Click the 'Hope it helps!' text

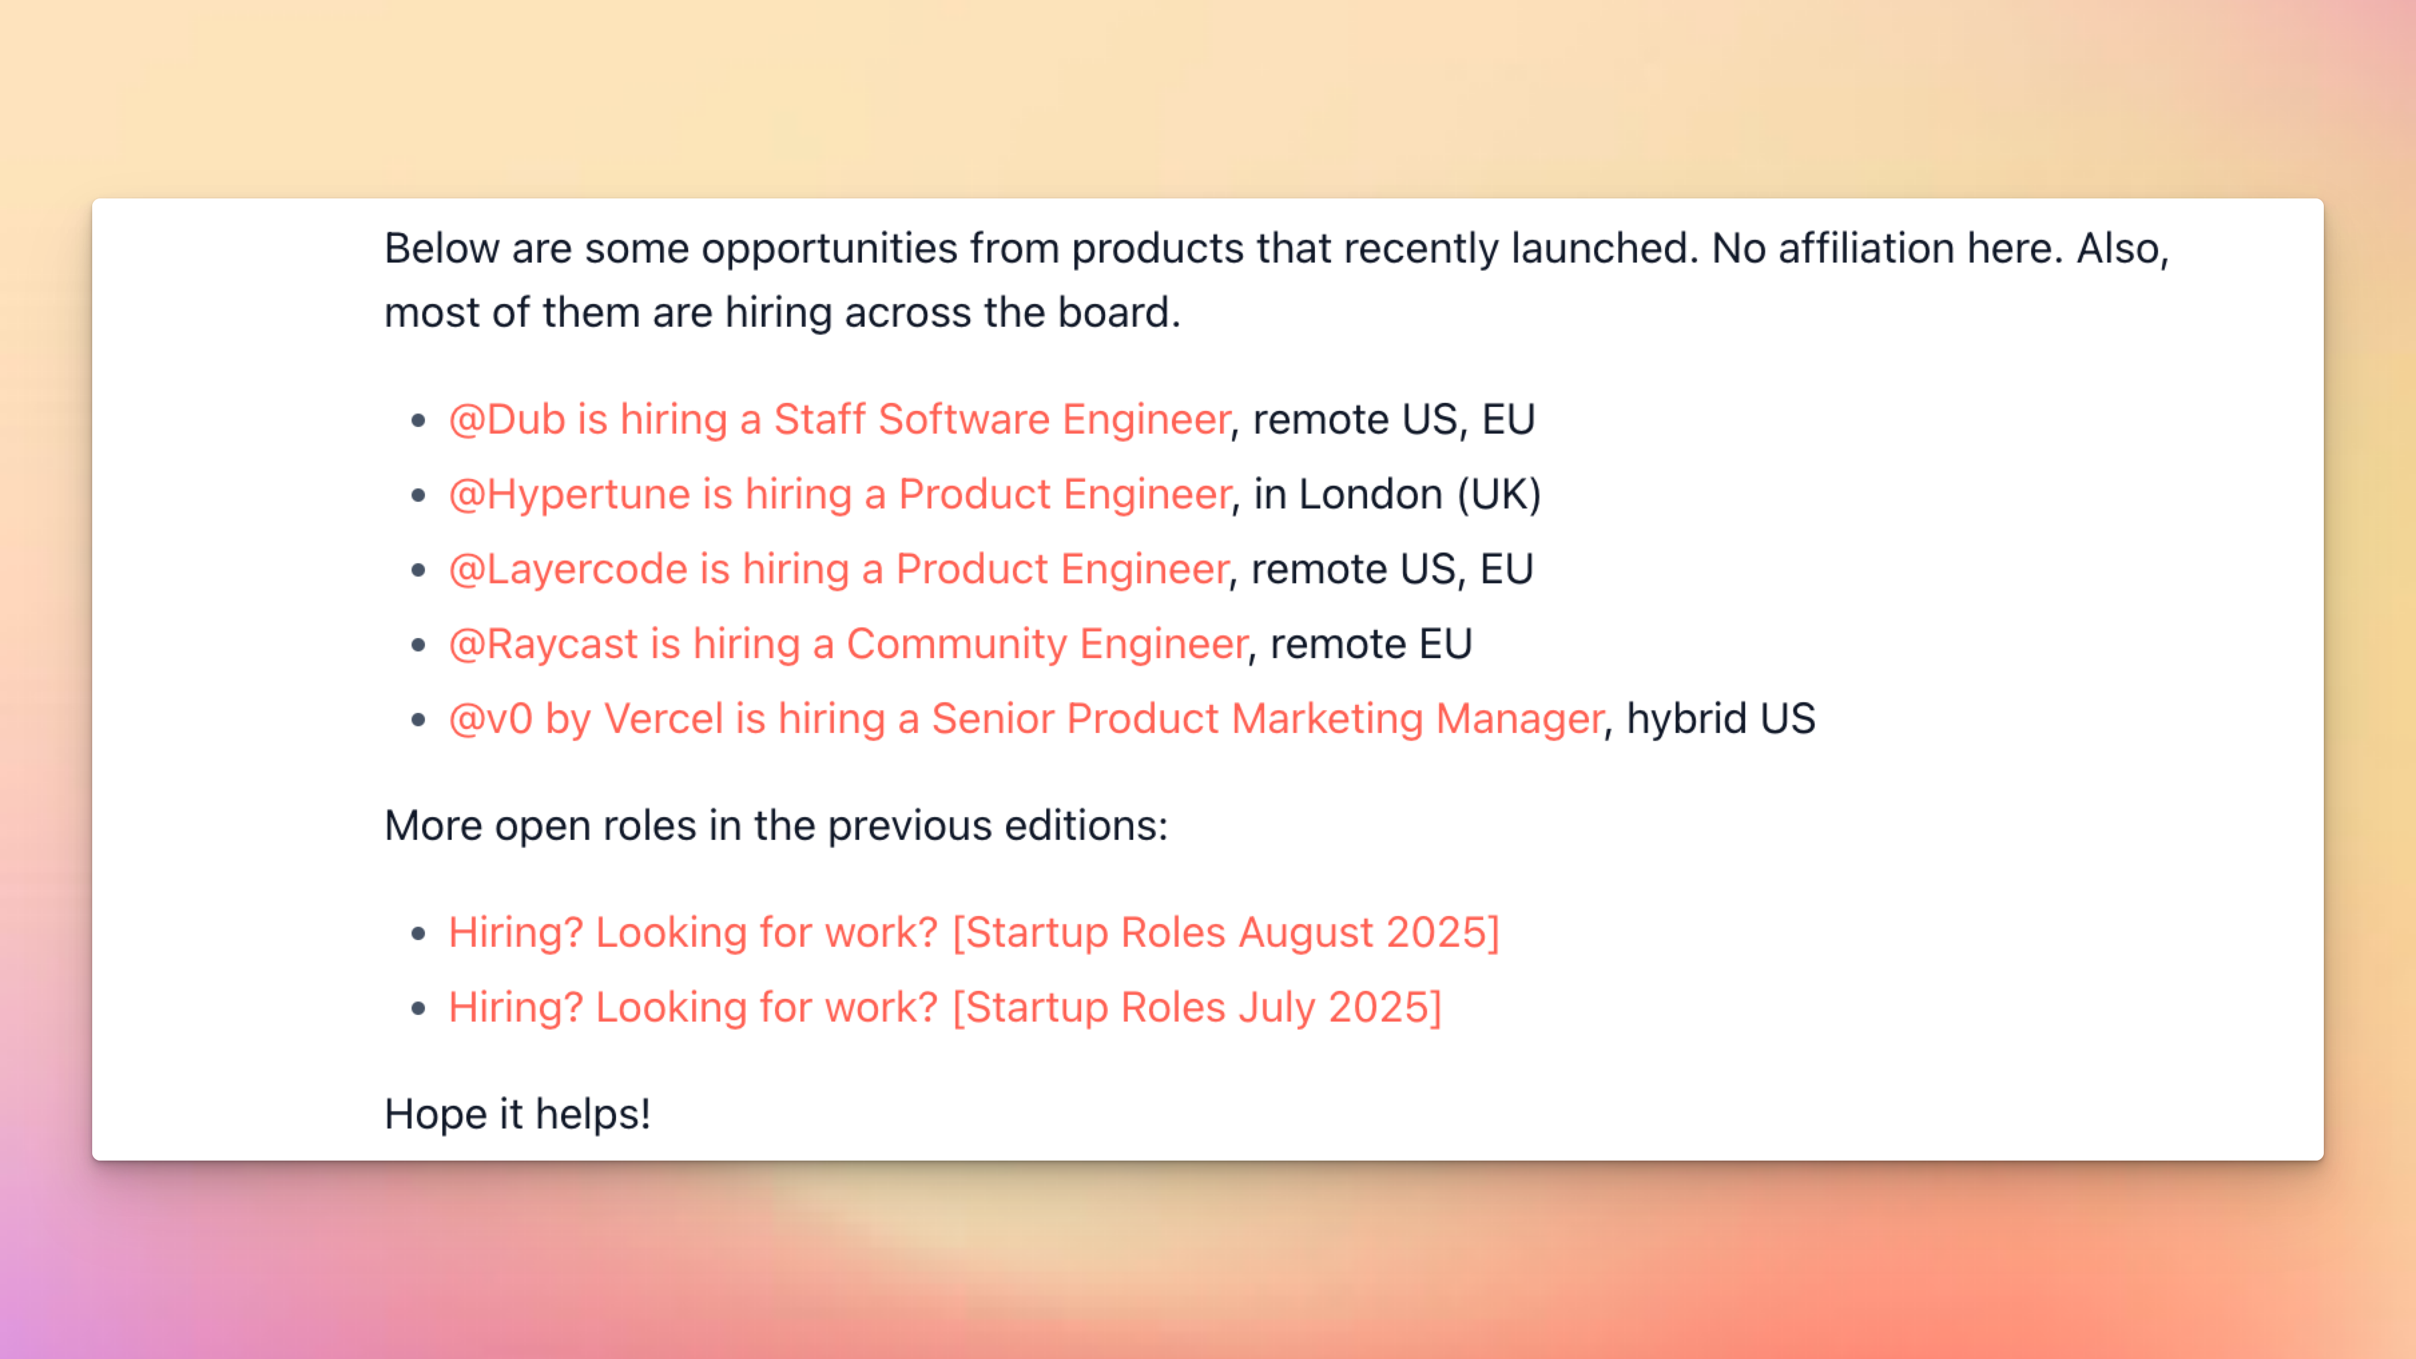tap(516, 1114)
